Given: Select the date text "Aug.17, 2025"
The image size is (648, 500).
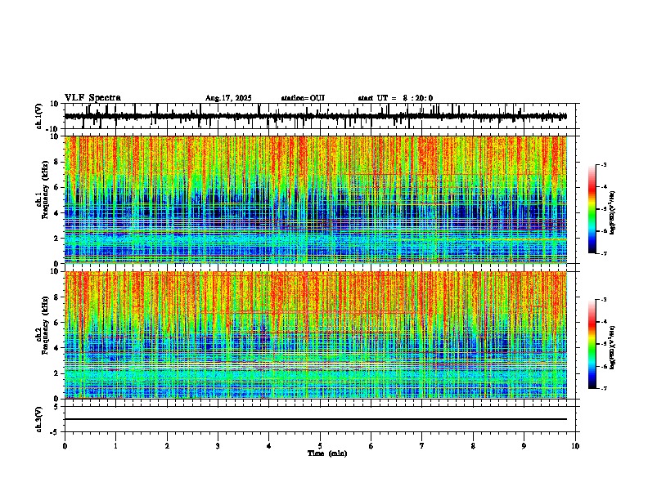Looking at the screenshot, I should click(x=228, y=98).
